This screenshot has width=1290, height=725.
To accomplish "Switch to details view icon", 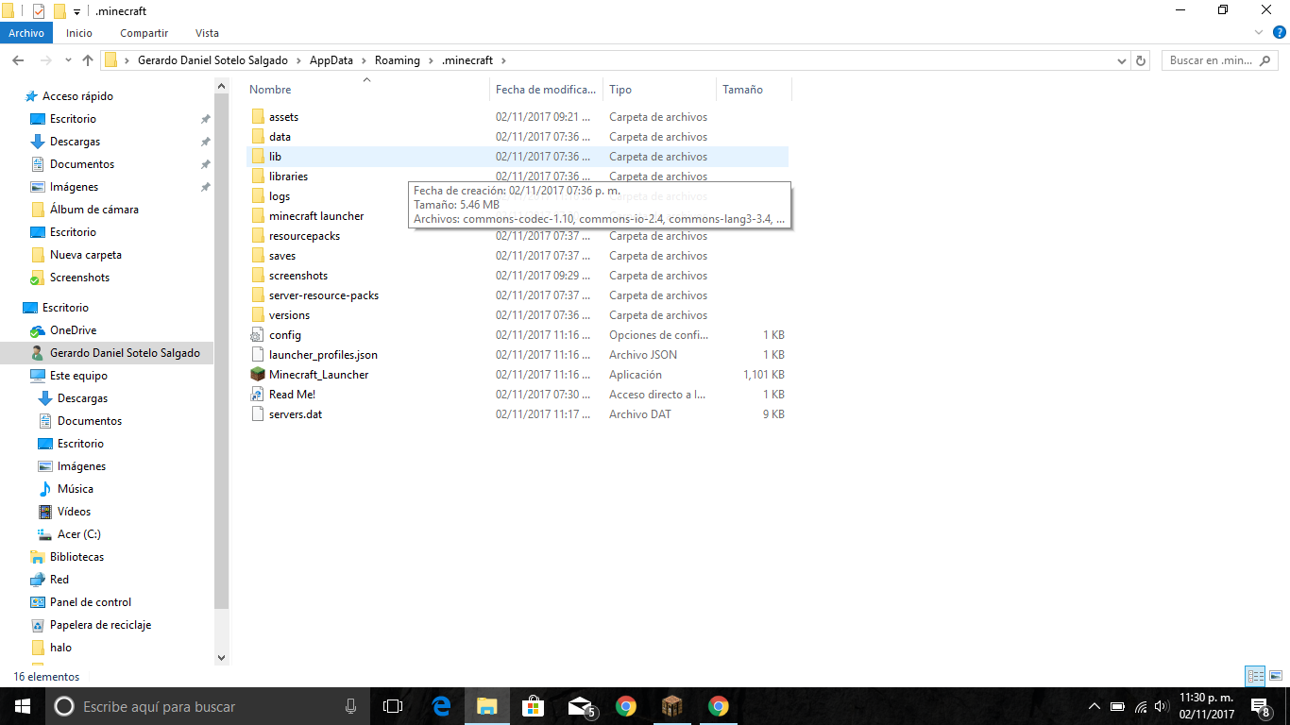I will pyautogui.click(x=1255, y=676).
